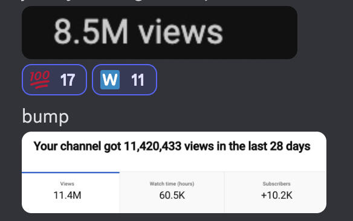Viewport: 353px width, 221px height.
Task: Open the channel analytics screenshot attachment
Action: 174,173
